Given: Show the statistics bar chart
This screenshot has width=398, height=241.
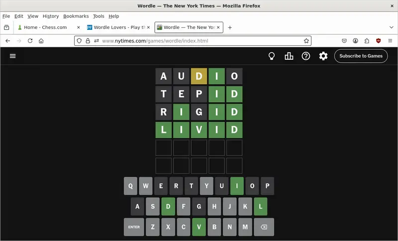Looking at the screenshot, I should coord(289,56).
